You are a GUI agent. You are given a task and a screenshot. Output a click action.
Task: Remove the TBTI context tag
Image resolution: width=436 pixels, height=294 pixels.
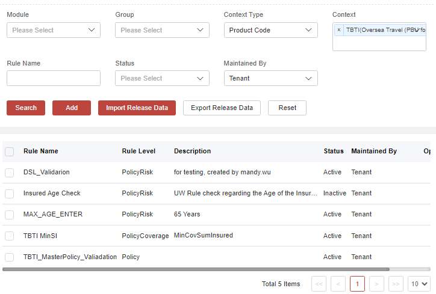[x=338, y=30]
